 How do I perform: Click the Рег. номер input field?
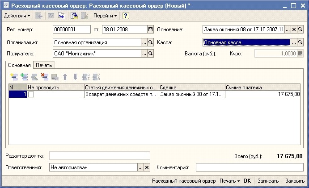tap(72, 29)
